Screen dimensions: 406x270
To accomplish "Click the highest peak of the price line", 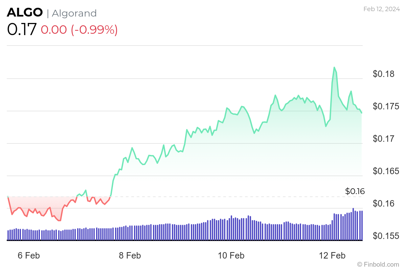I will coord(334,67).
